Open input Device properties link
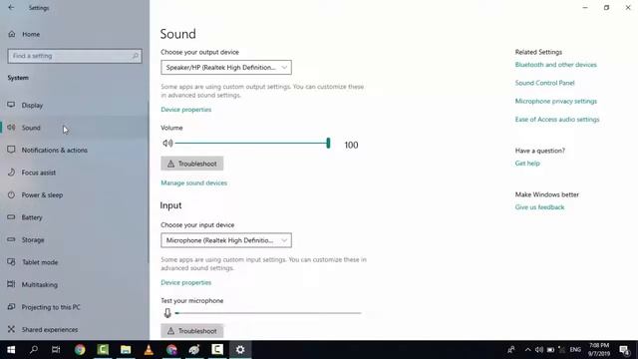 (186, 282)
